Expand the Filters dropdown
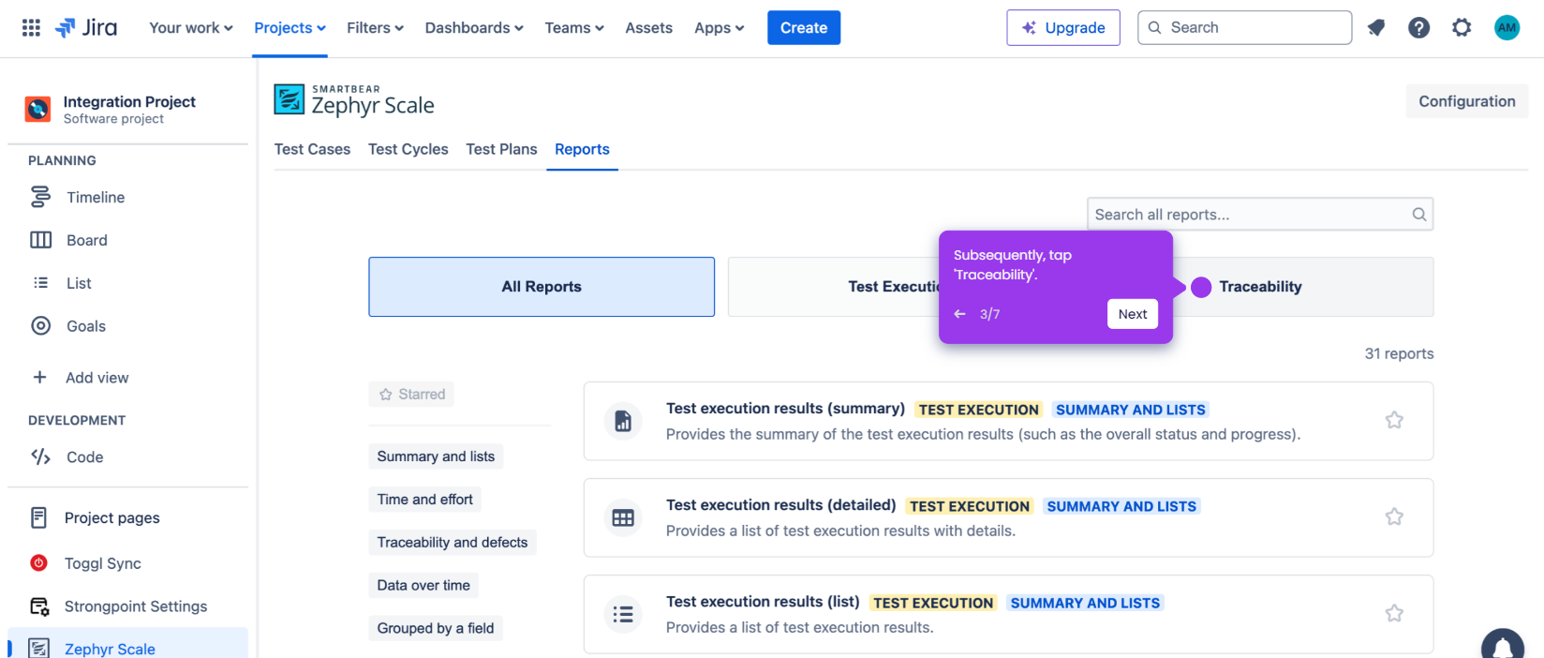1544x658 pixels. pyautogui.click(x=375, y=28)
